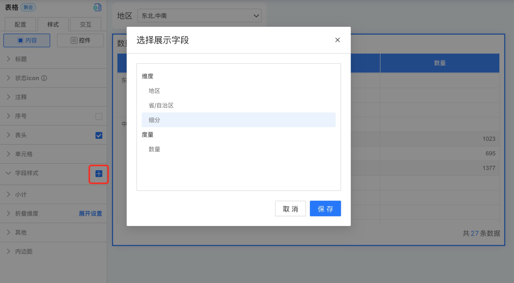The image size is (514, 283).
Task: Click the 保存 button
Action: point(325,209)
